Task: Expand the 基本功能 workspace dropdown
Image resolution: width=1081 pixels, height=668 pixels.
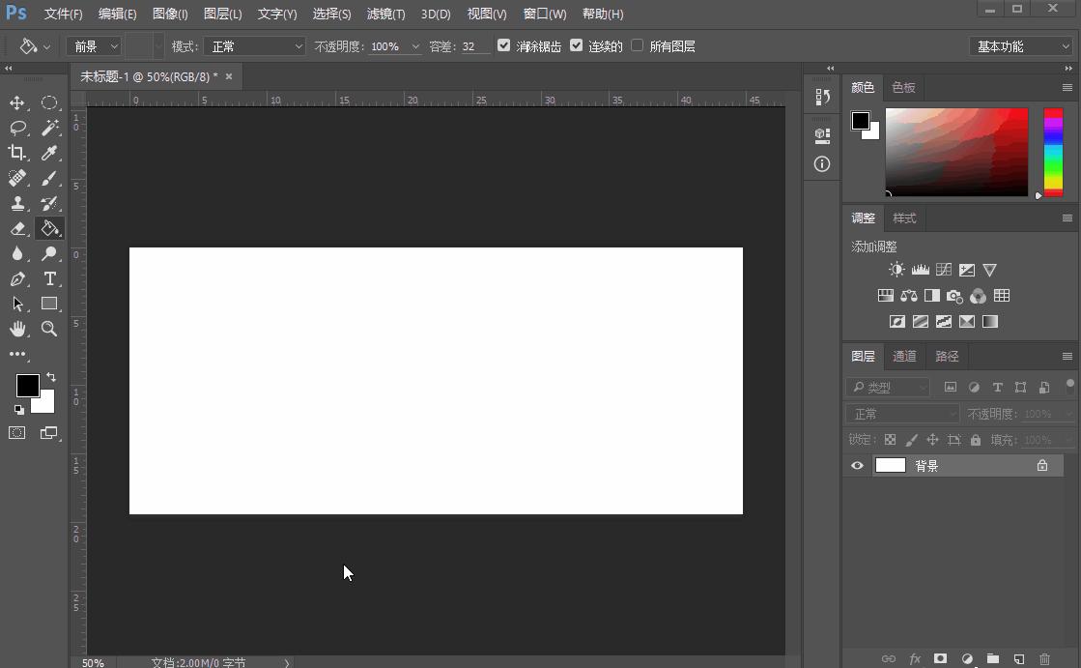Action: pyautogui.click(x=1021, y=46)
